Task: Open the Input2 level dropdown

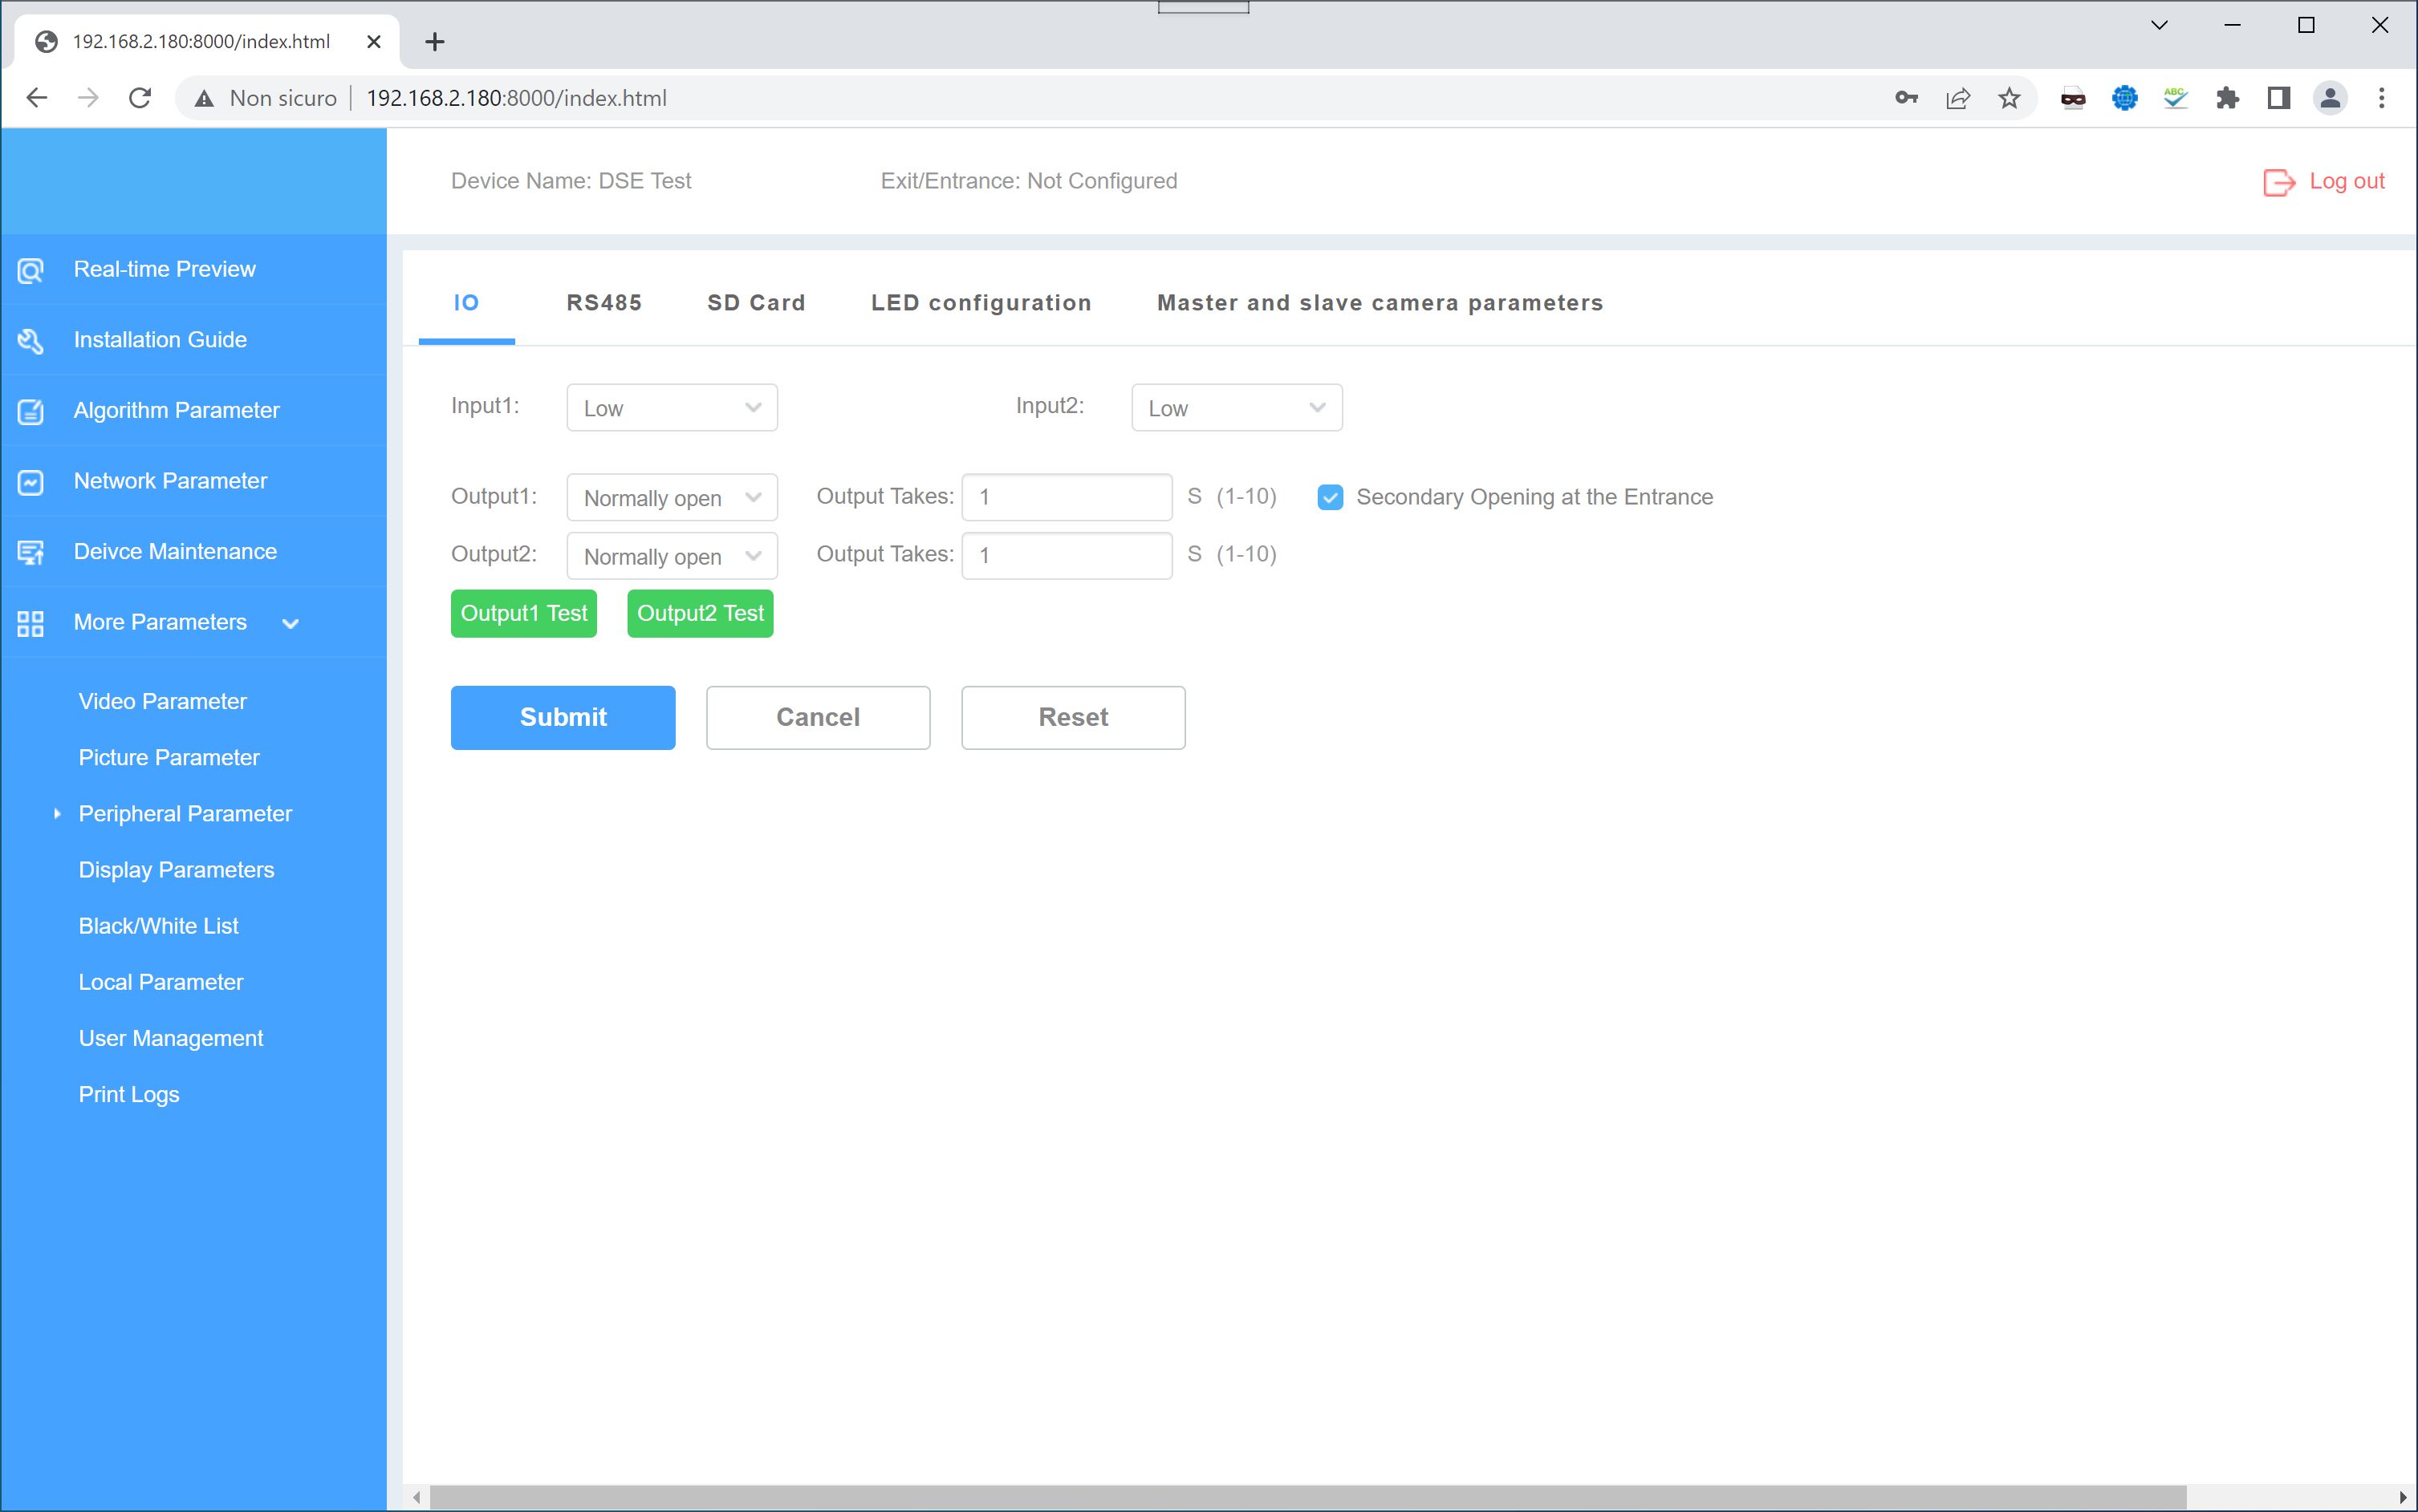Action: 1236,408
